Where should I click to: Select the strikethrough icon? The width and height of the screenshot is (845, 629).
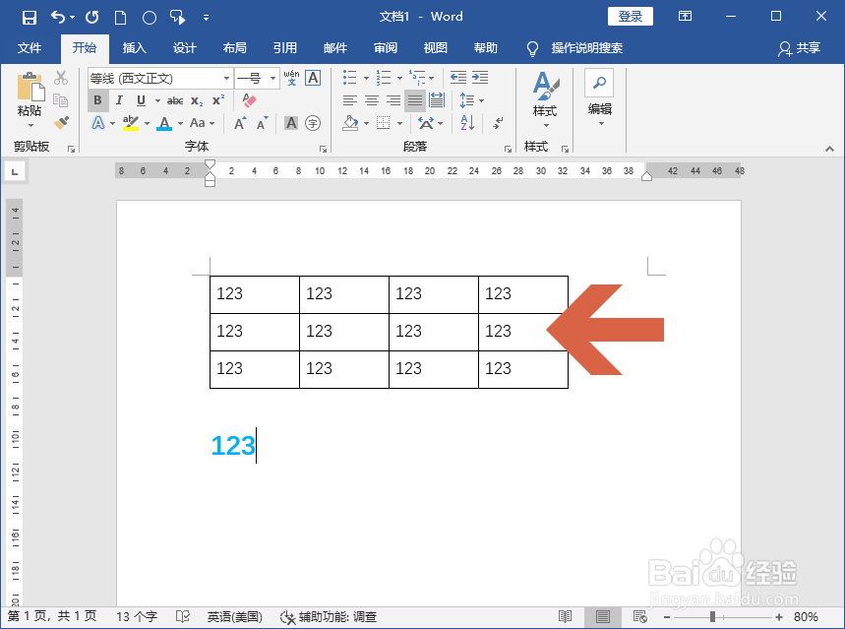click(175, 99)
